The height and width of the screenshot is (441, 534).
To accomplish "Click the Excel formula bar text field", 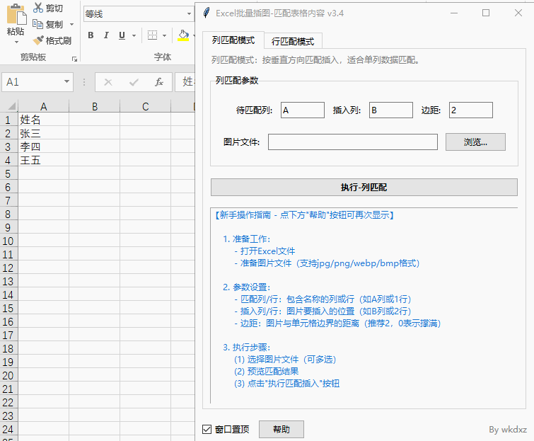I will 185,82.
